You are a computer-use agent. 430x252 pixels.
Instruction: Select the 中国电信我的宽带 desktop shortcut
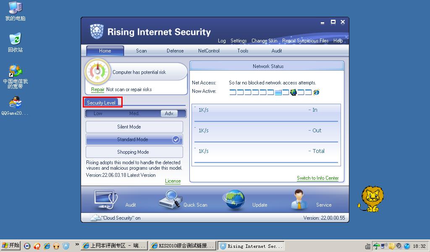click(x=15, y=76)
